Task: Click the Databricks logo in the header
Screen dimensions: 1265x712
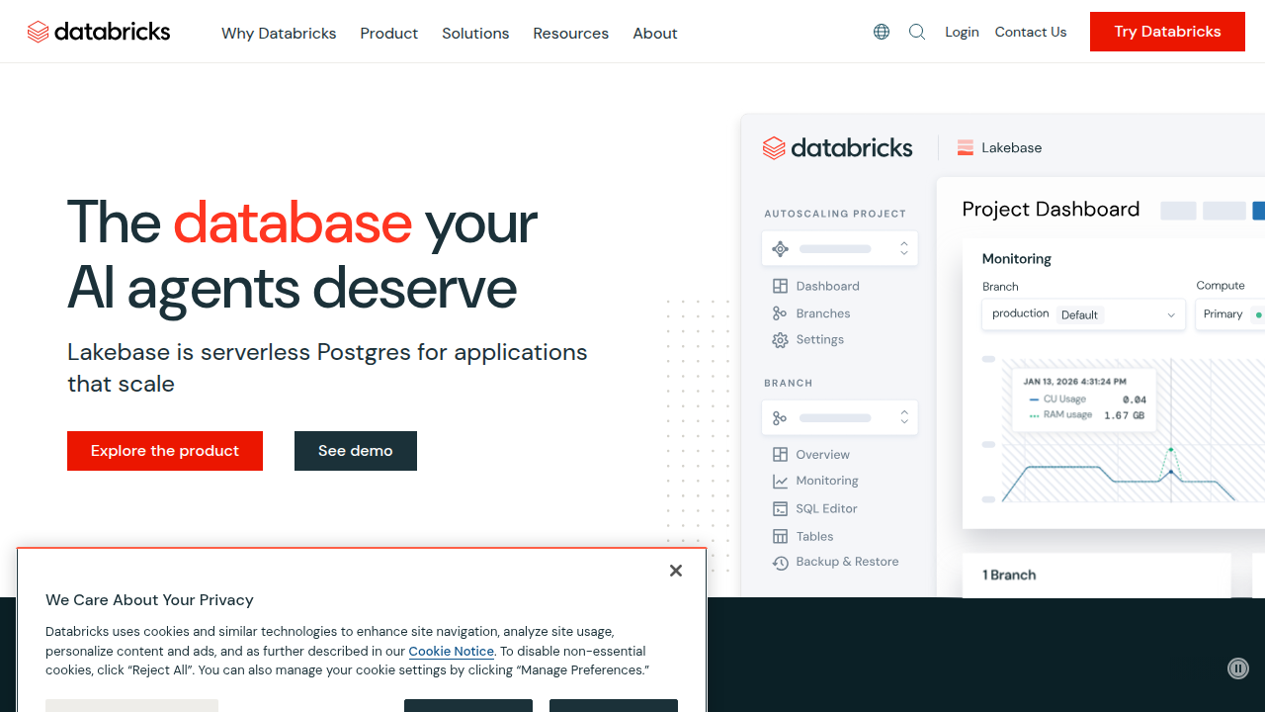Action: [x=99, y=32]
